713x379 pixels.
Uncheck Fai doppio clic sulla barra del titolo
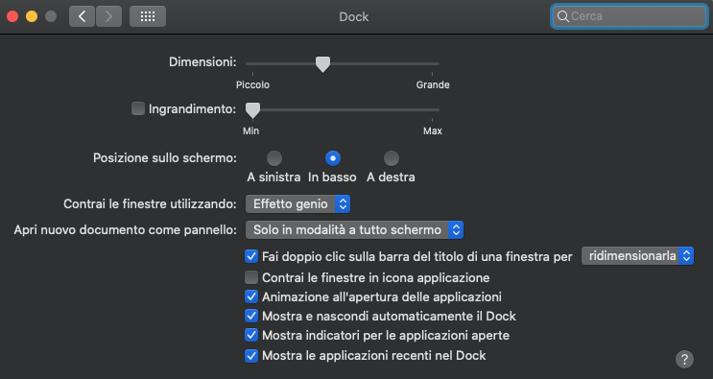[251, 256]
